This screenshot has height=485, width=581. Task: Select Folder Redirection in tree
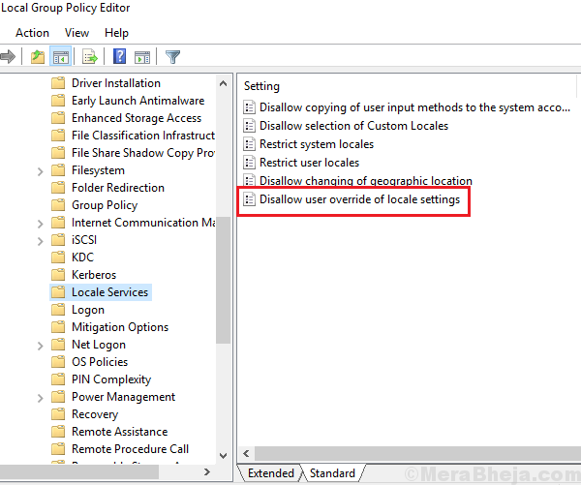pos(118,188)
